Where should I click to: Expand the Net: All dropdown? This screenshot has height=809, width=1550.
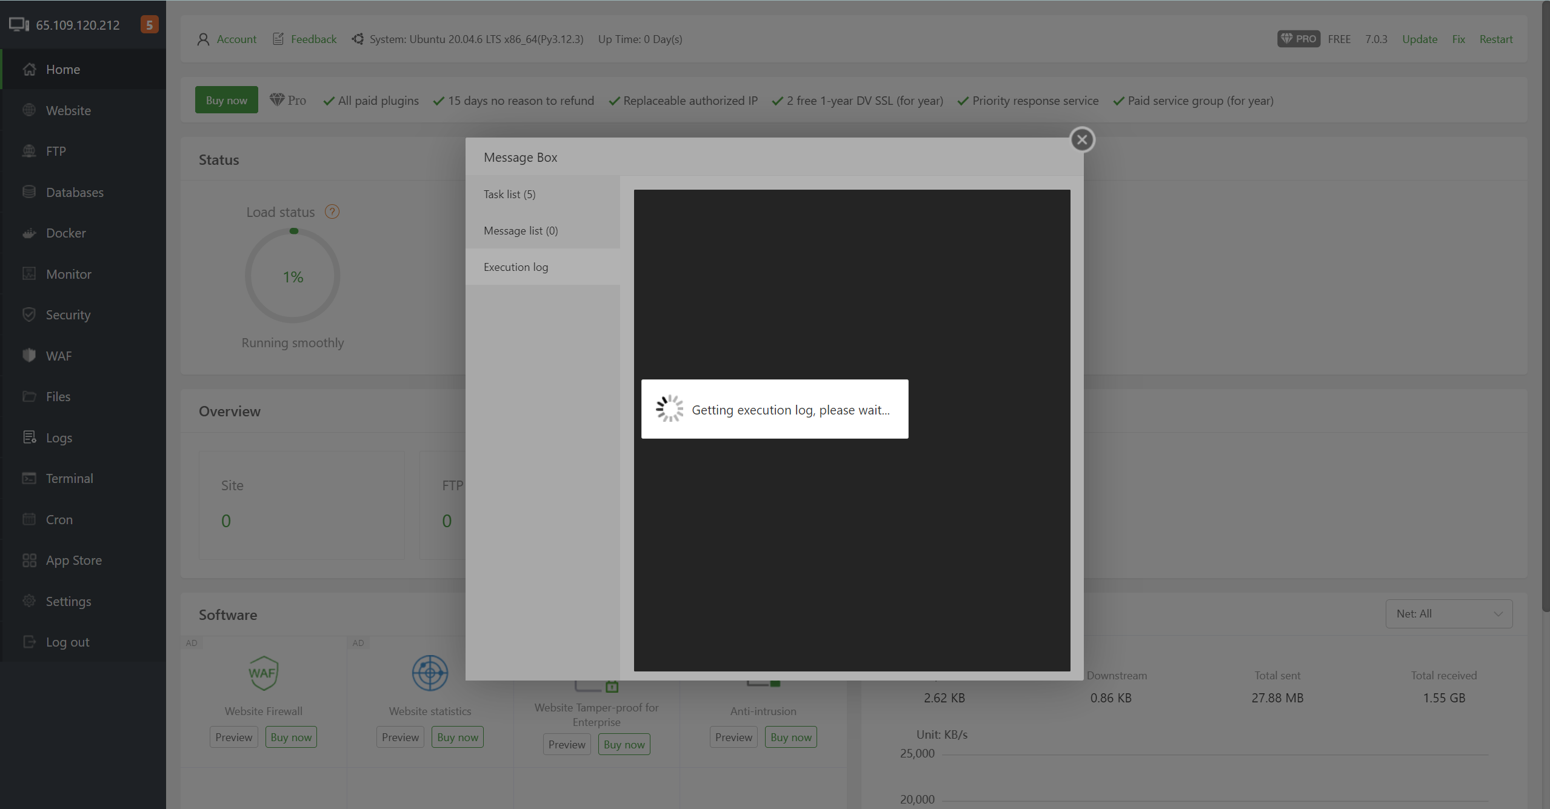point(1449,614)
